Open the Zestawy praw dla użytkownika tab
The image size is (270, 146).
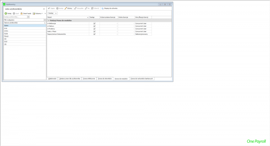[x=70, y=79]
